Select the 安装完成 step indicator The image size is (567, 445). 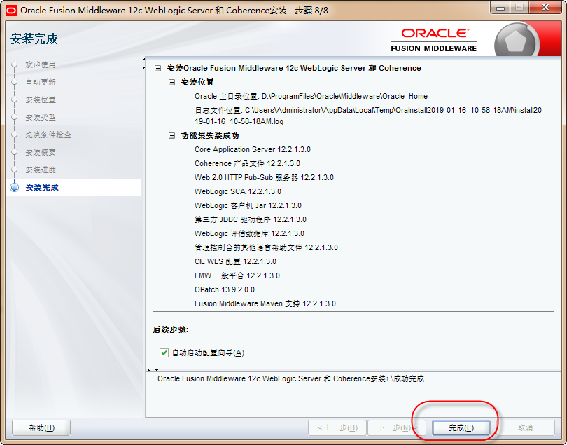[15, 188]
